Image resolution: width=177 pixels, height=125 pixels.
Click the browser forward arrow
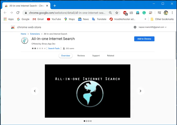[x=11, y=13]
